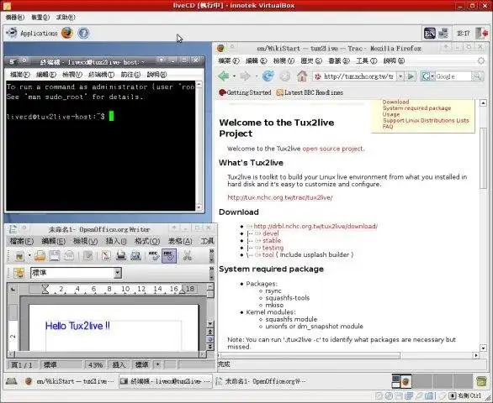493x403 pixels.
Task: Click the tab stop selector on ruler
Action: pos(13,289)
